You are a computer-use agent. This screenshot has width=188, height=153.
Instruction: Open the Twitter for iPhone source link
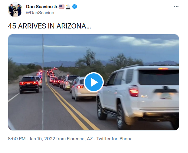pyautogui.click(x=114, y=139)
